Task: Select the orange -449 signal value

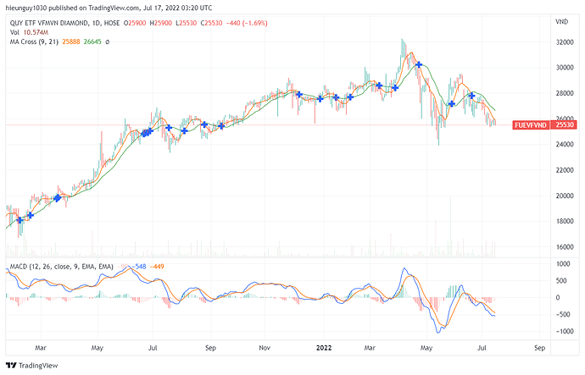Action: click(x=157, y=267)
